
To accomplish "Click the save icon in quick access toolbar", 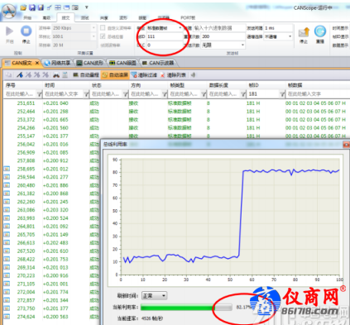I will (x=32, y=7).
